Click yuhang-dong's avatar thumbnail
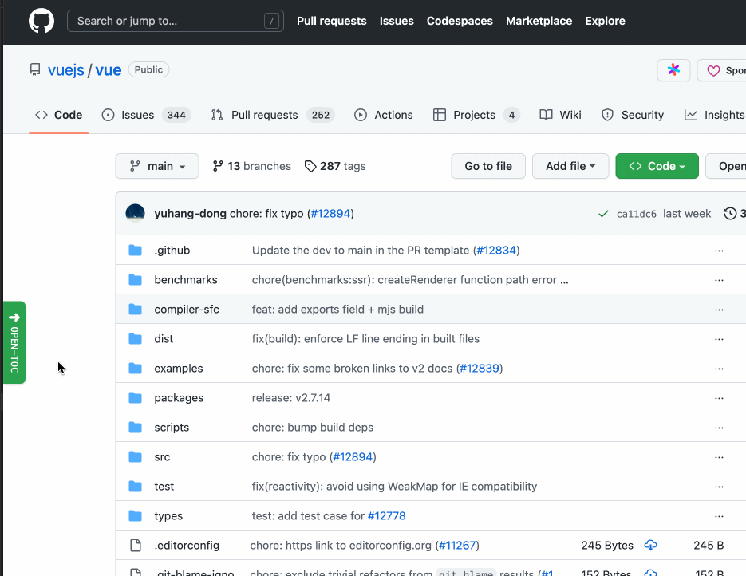746x576 pixels. point(135,214)
